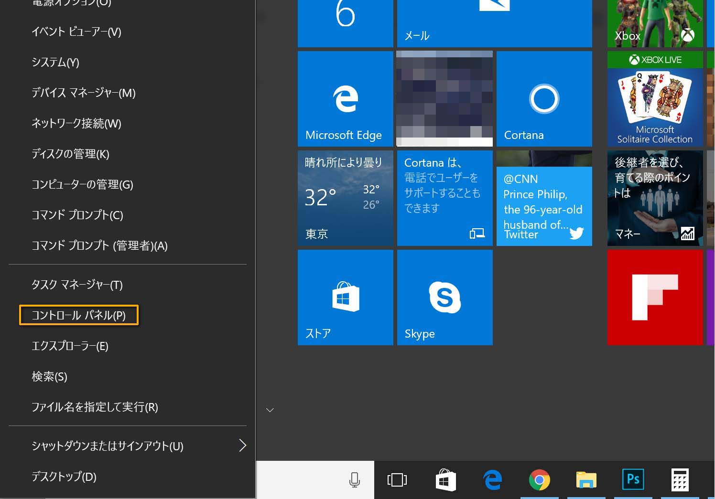Select システム(Y) from the menu
715x499 pixels.
pyautogui.click(x=128, y=63)
